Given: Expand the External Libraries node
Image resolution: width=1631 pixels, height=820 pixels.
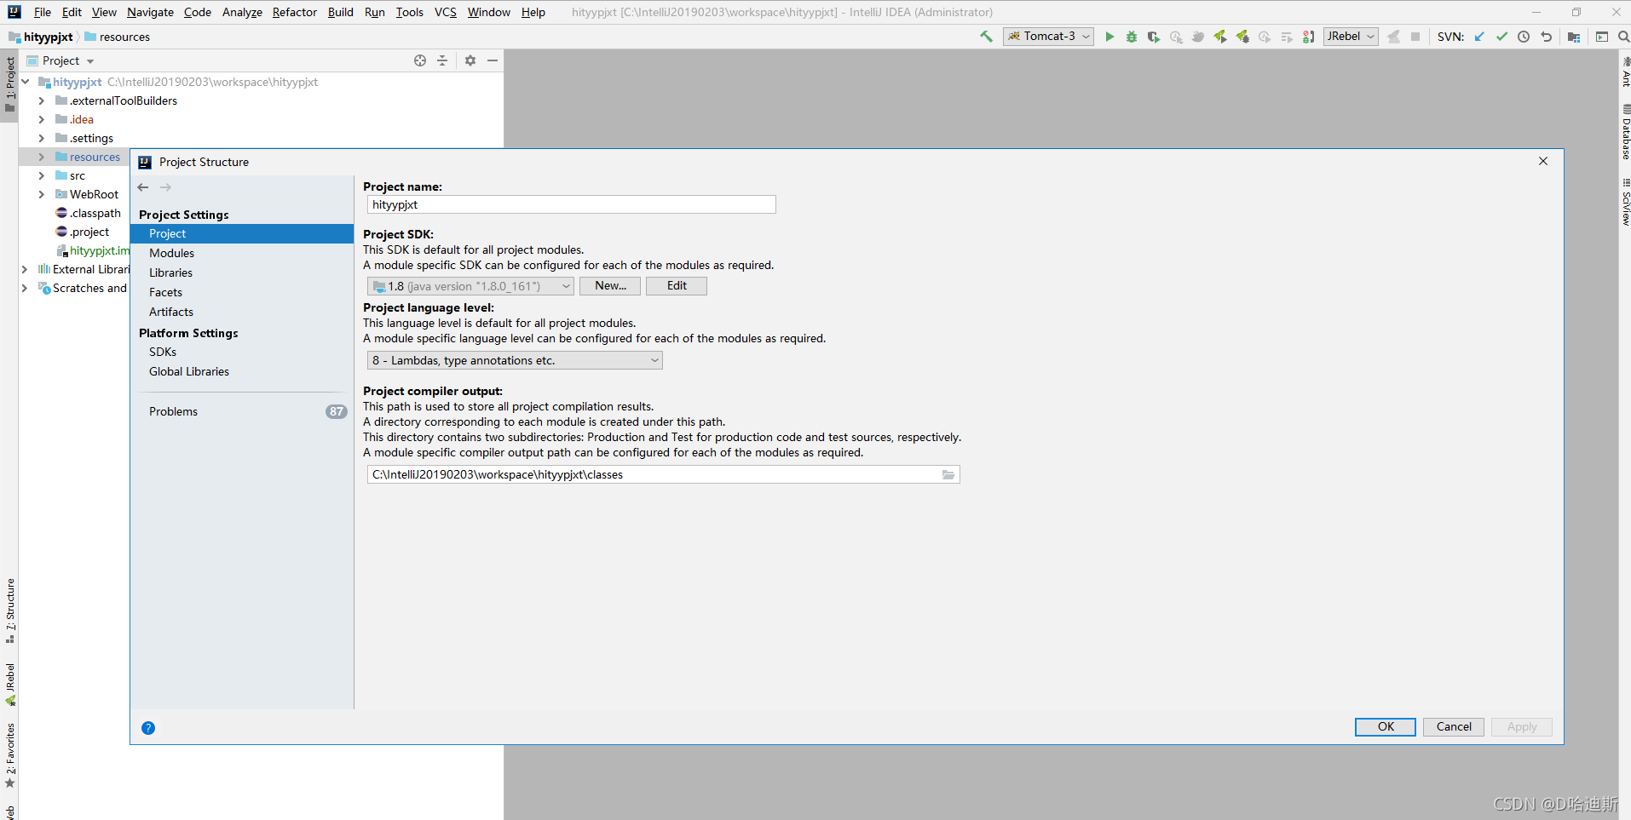Looking at the screenshot, I should tap(26, 269).
